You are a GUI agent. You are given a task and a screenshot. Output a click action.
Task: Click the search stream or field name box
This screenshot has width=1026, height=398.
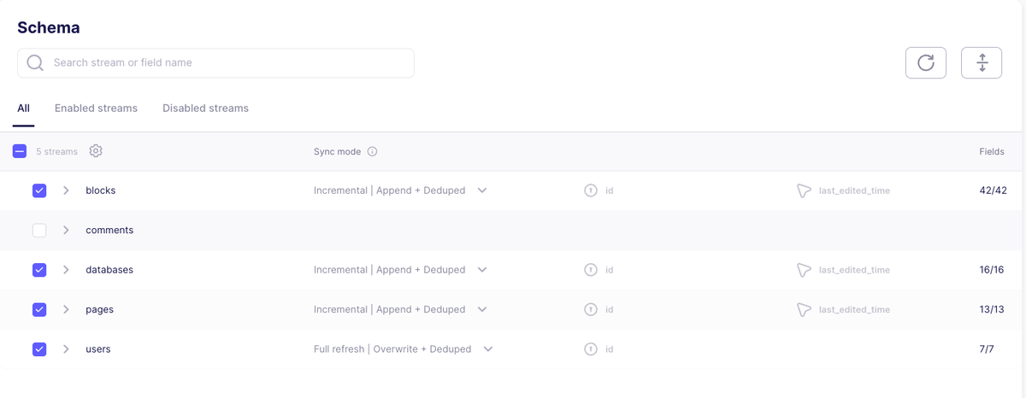coord(215,62)
